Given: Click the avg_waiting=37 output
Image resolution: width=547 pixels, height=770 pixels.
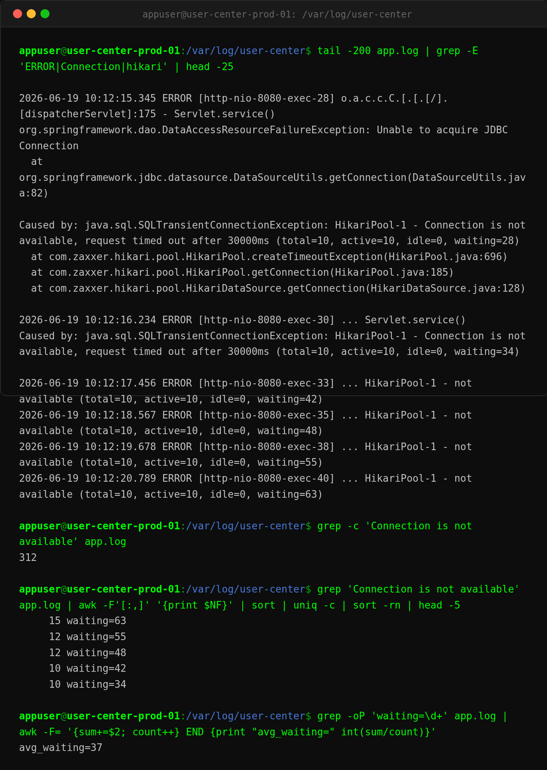Looking at the screenshot, I should (61, 748).
